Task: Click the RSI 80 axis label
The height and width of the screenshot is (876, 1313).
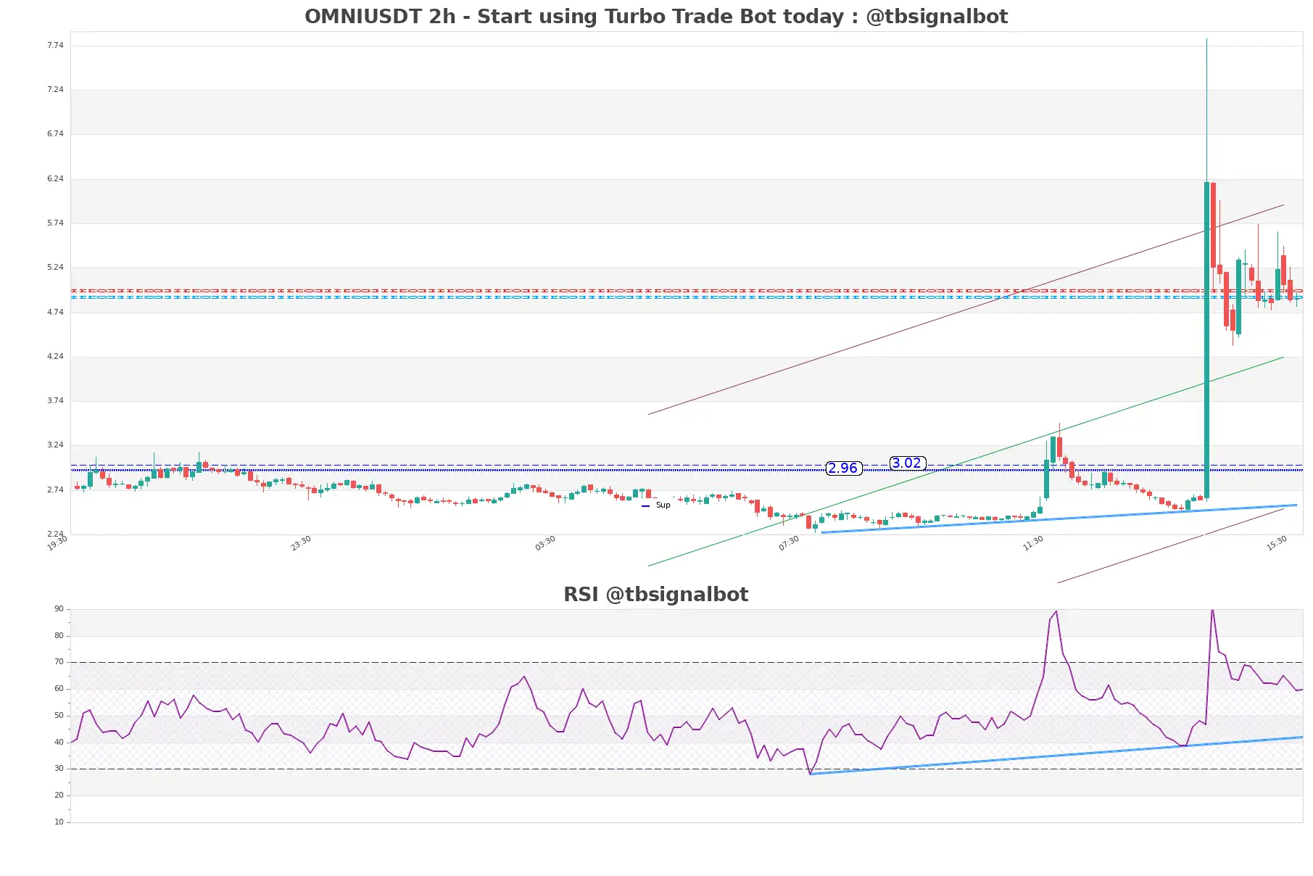Action: (59, 636)
